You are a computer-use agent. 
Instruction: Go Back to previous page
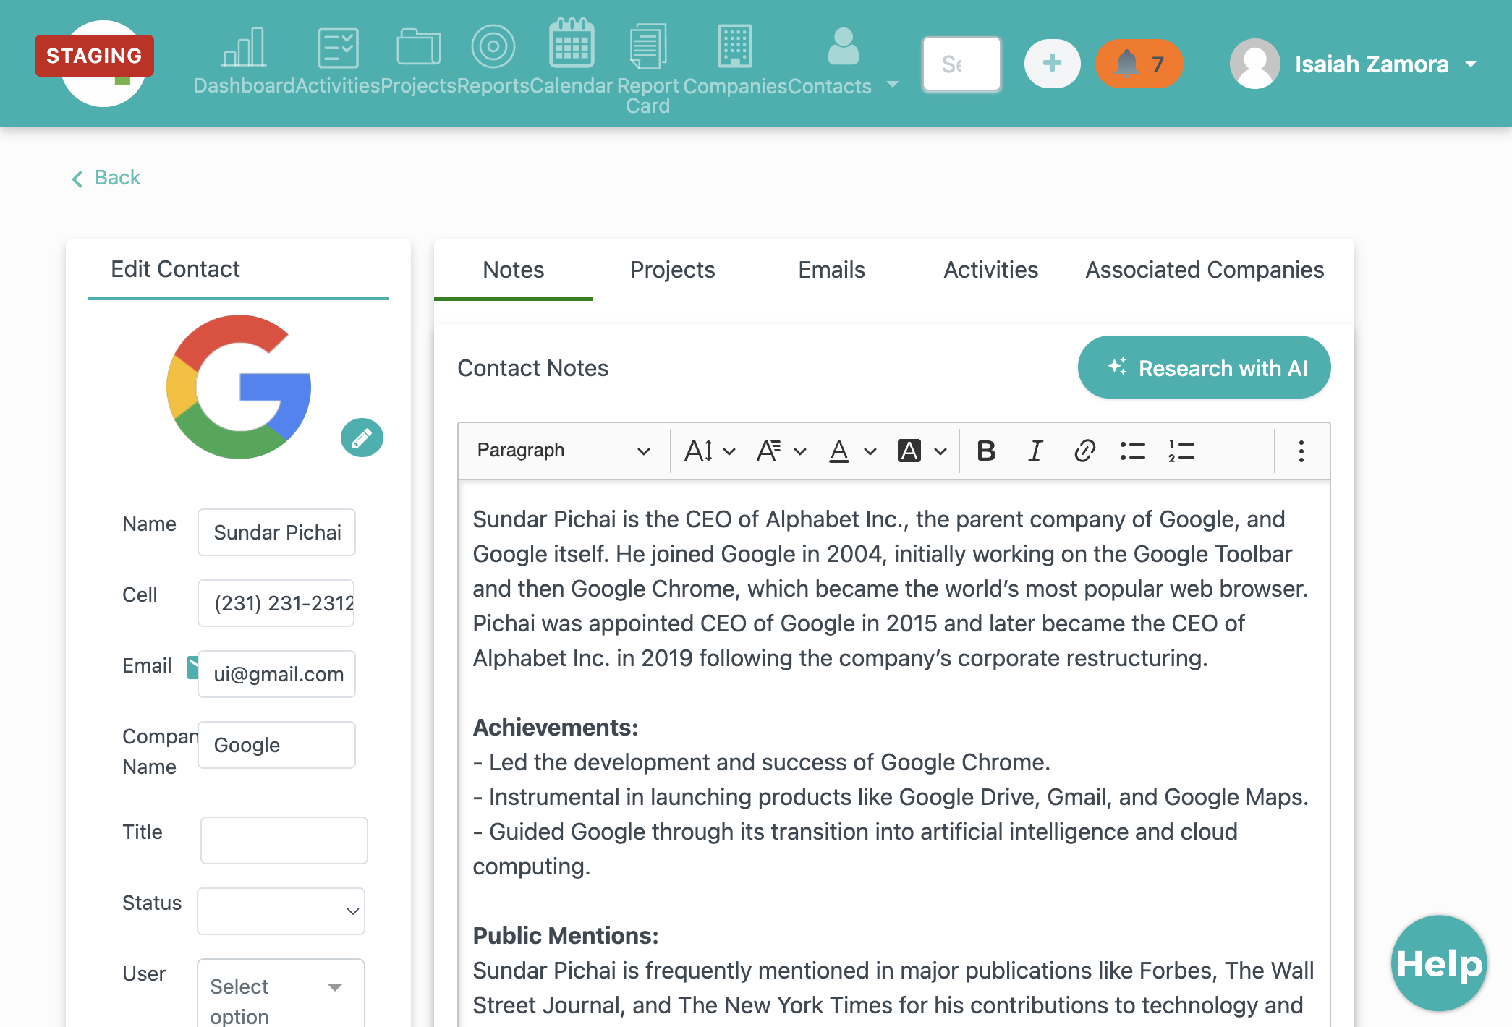[106, 177]
